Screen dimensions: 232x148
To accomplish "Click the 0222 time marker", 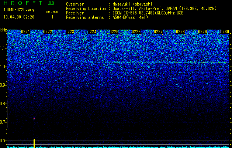I will coord(48,32).
